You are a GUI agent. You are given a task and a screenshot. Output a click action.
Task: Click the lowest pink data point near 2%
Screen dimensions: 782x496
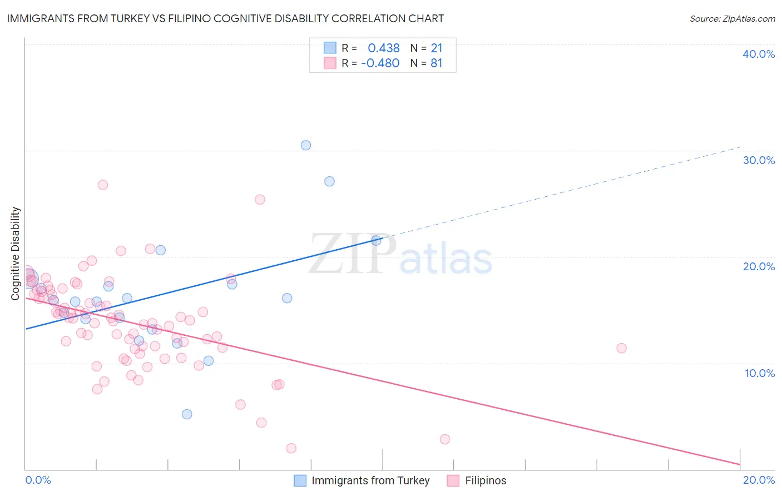click(x=291, y=448)
